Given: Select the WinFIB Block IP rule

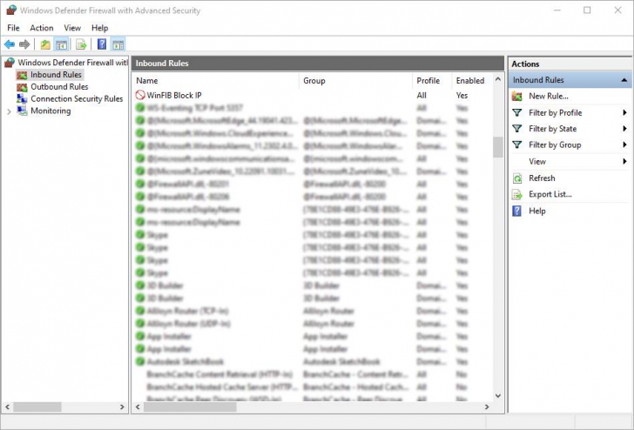Looking at the screenshot, I should pyautogui.click(x=313, y=96).
